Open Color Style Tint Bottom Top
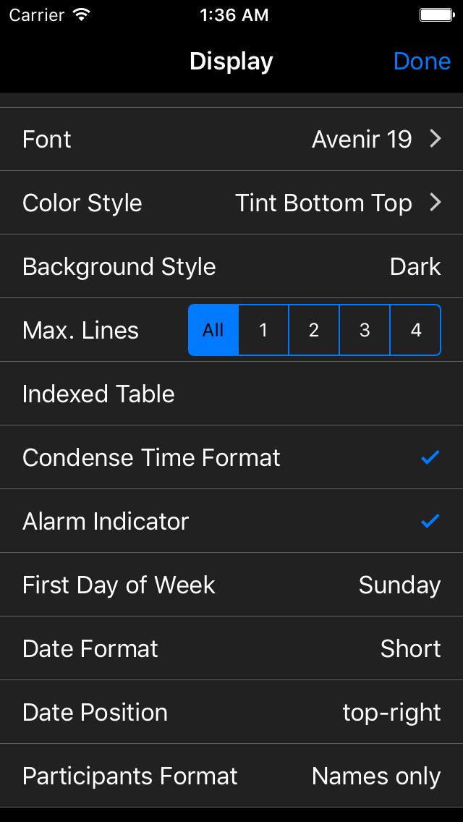Image resolution: width=463 pixels, height=822 pixels. click(323, 203)
